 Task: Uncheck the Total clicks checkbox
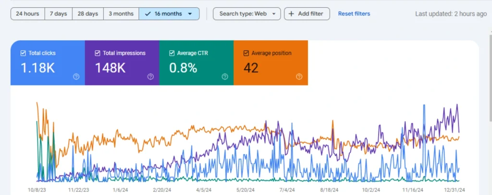(23, 53)
